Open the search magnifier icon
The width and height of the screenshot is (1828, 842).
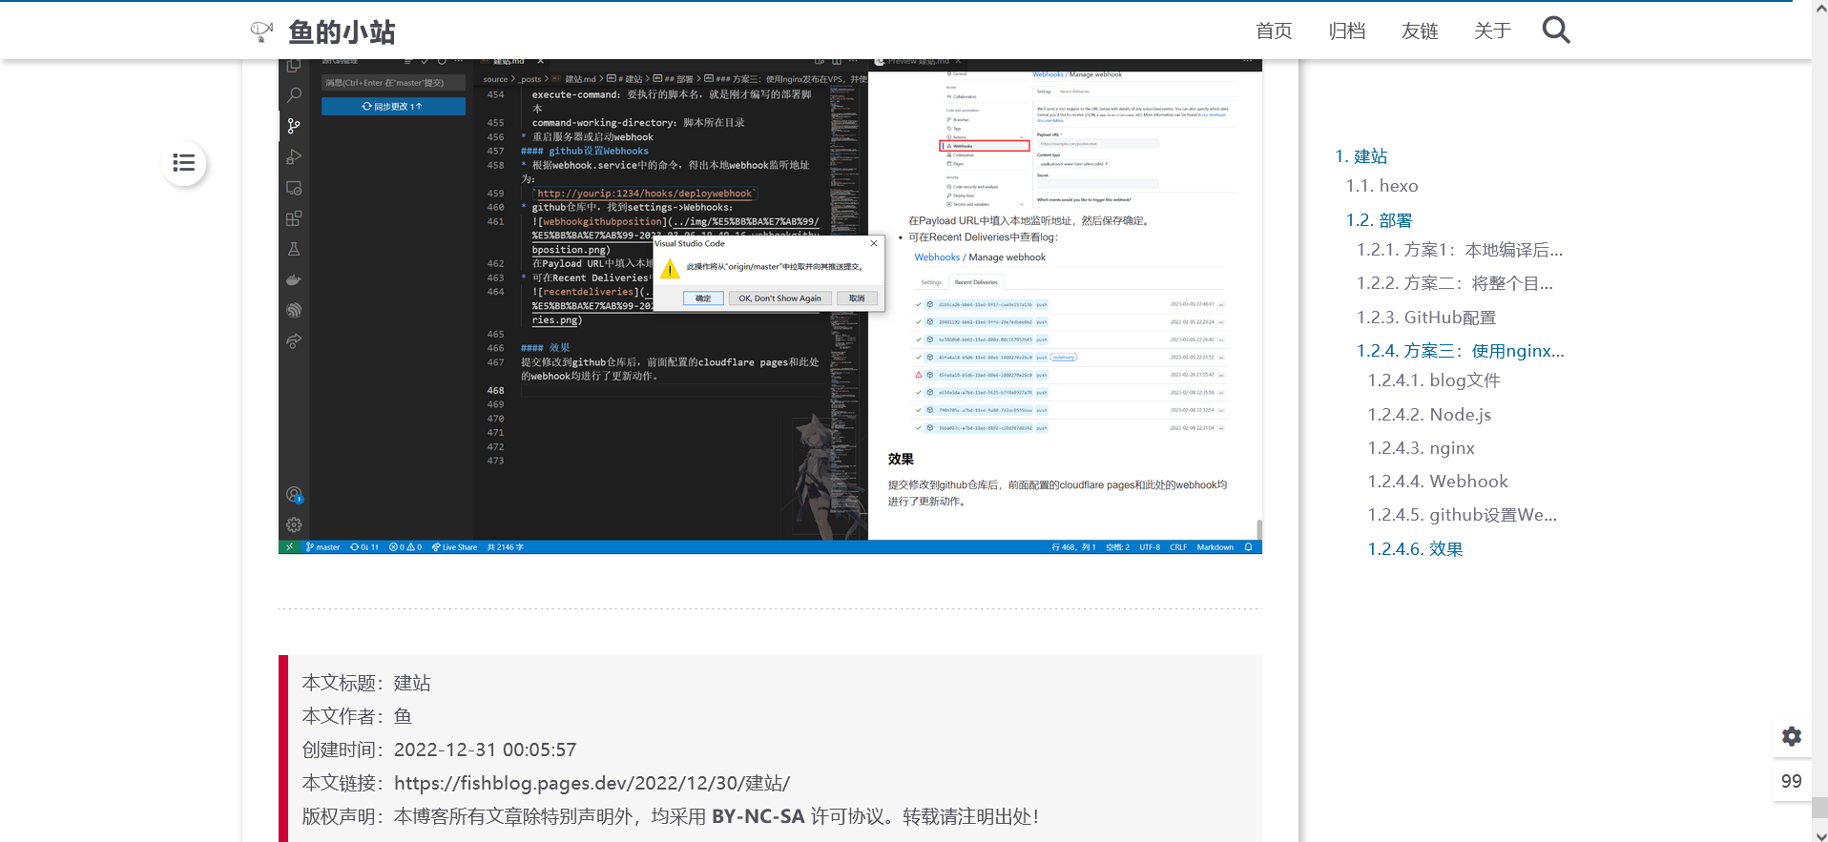(x=1555, y=31)
